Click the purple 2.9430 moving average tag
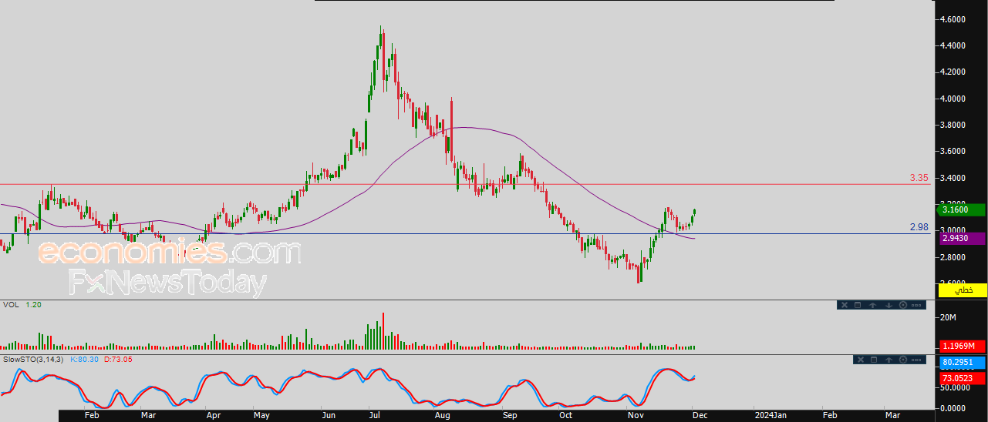Viewport: 988px width, 422px height. pyautogui.click(x=962, y=239)
